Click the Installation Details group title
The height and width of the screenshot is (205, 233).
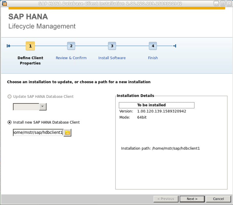[135, 95]
